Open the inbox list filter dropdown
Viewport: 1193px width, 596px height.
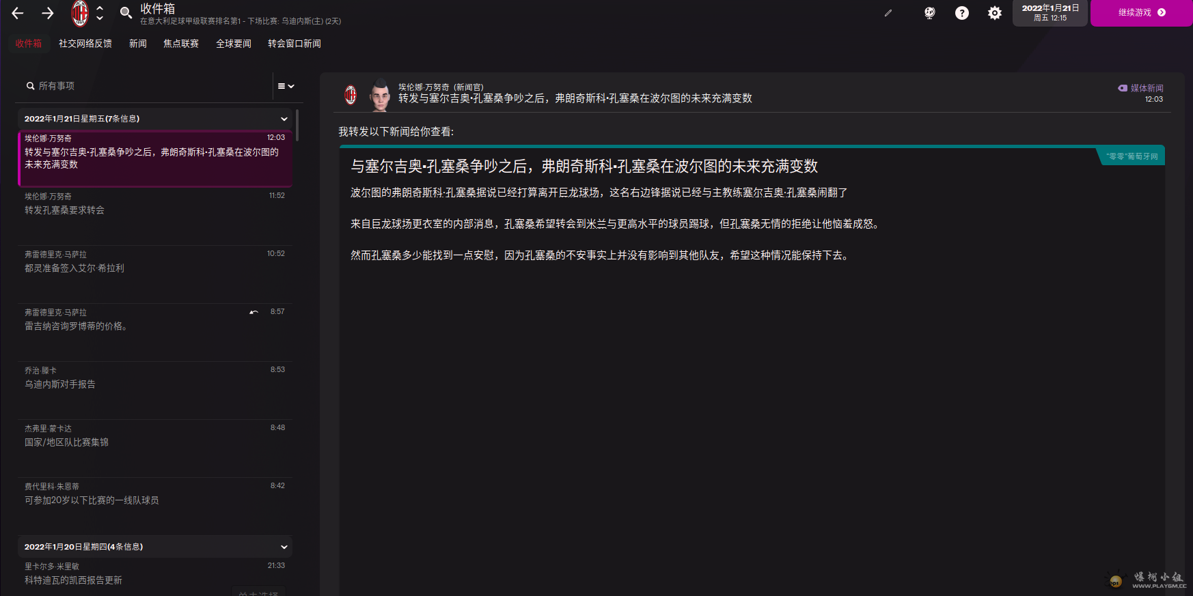tap(286, 86)
